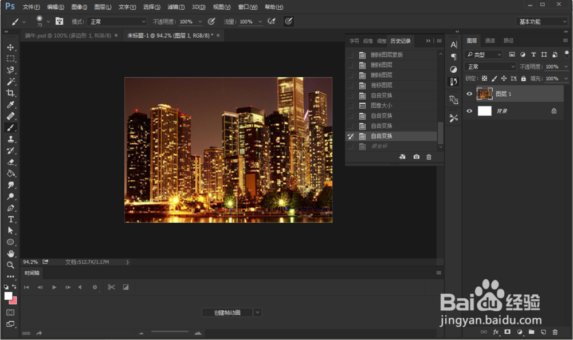Click the timeline Play button
The image size is (573, 340).
(54, 287)
